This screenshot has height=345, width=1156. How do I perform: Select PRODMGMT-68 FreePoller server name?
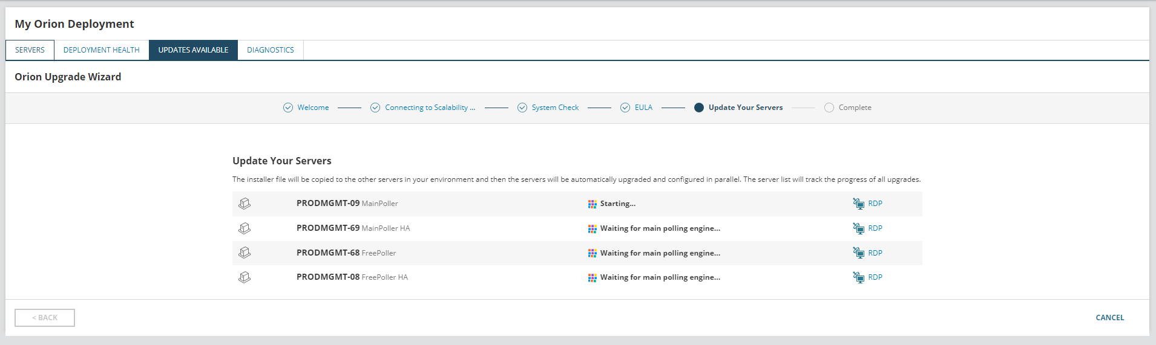(346, 253)
